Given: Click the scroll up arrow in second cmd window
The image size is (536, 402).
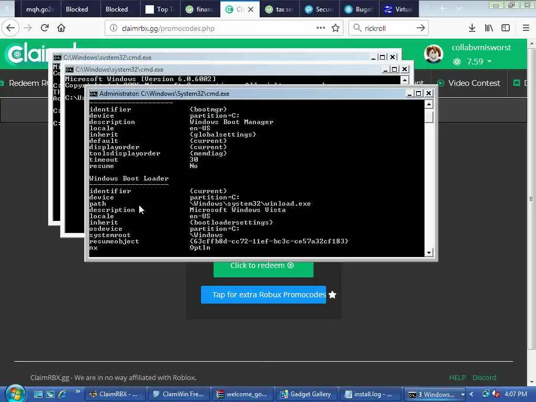Looking at the screenshot, I should pos(405,80).
